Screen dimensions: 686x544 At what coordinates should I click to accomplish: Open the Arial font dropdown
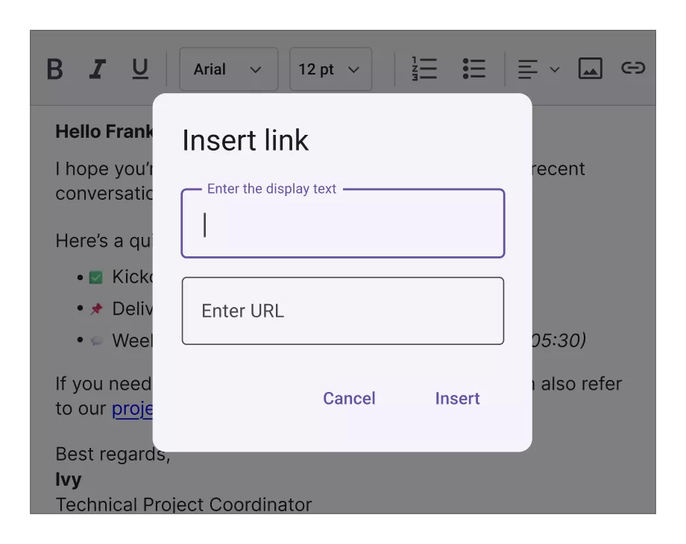click(x=228, y=69)
